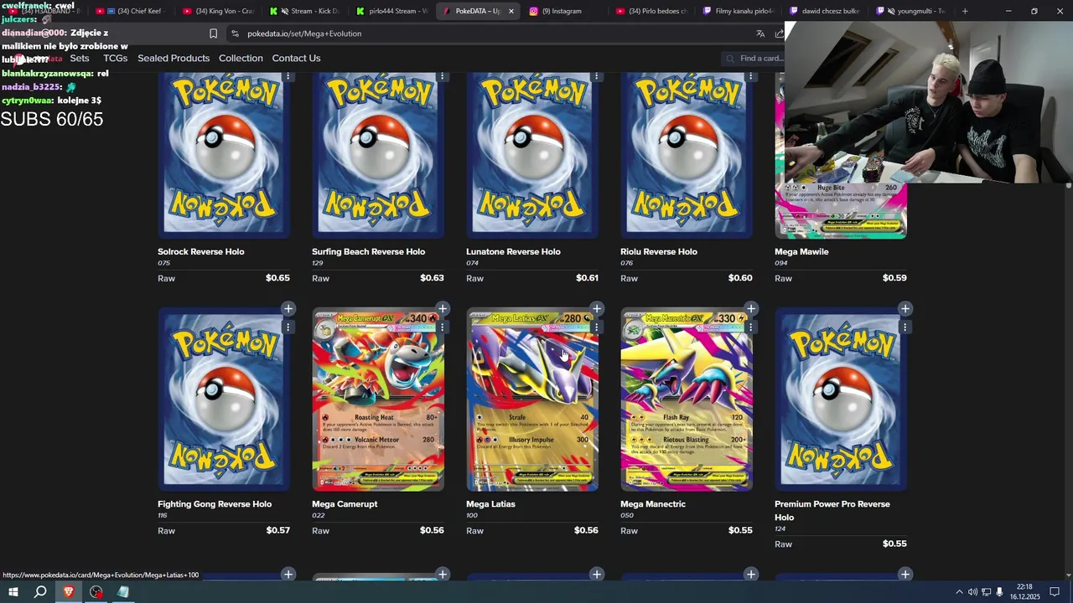1073x603 pixels.
Task: Open three-dot menu on Mega Manectric card
Action: tap(751, 327)
